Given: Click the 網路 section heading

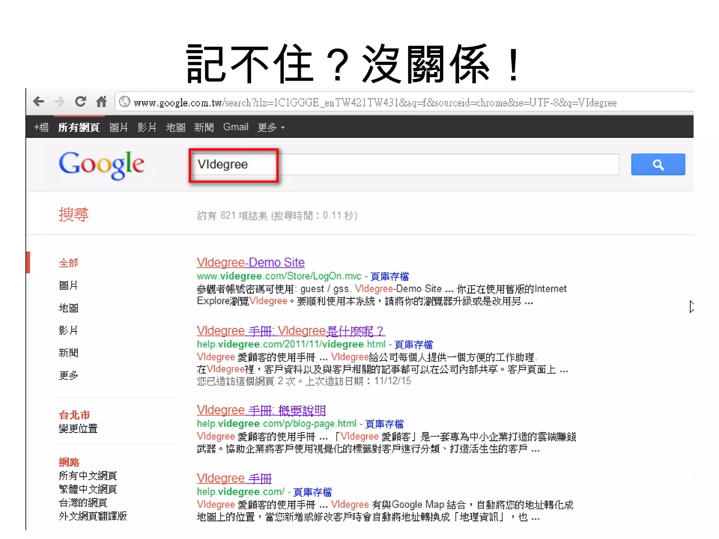Looking at the screenshot, I should (69, 462).
